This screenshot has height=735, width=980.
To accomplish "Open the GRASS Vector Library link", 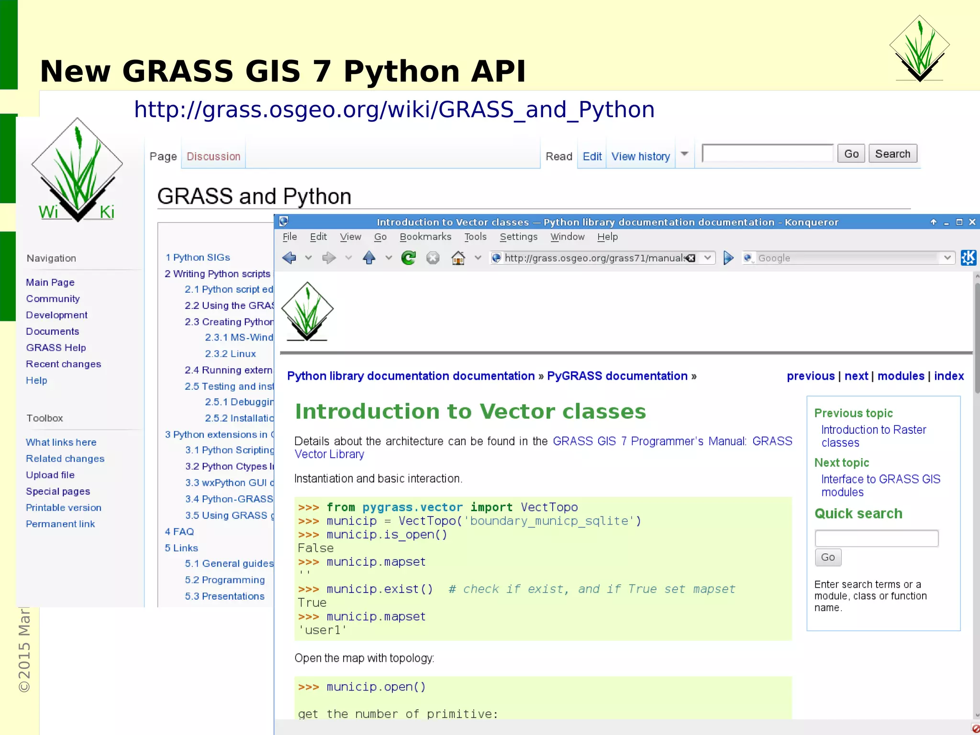I will click(x=543, y=448).
